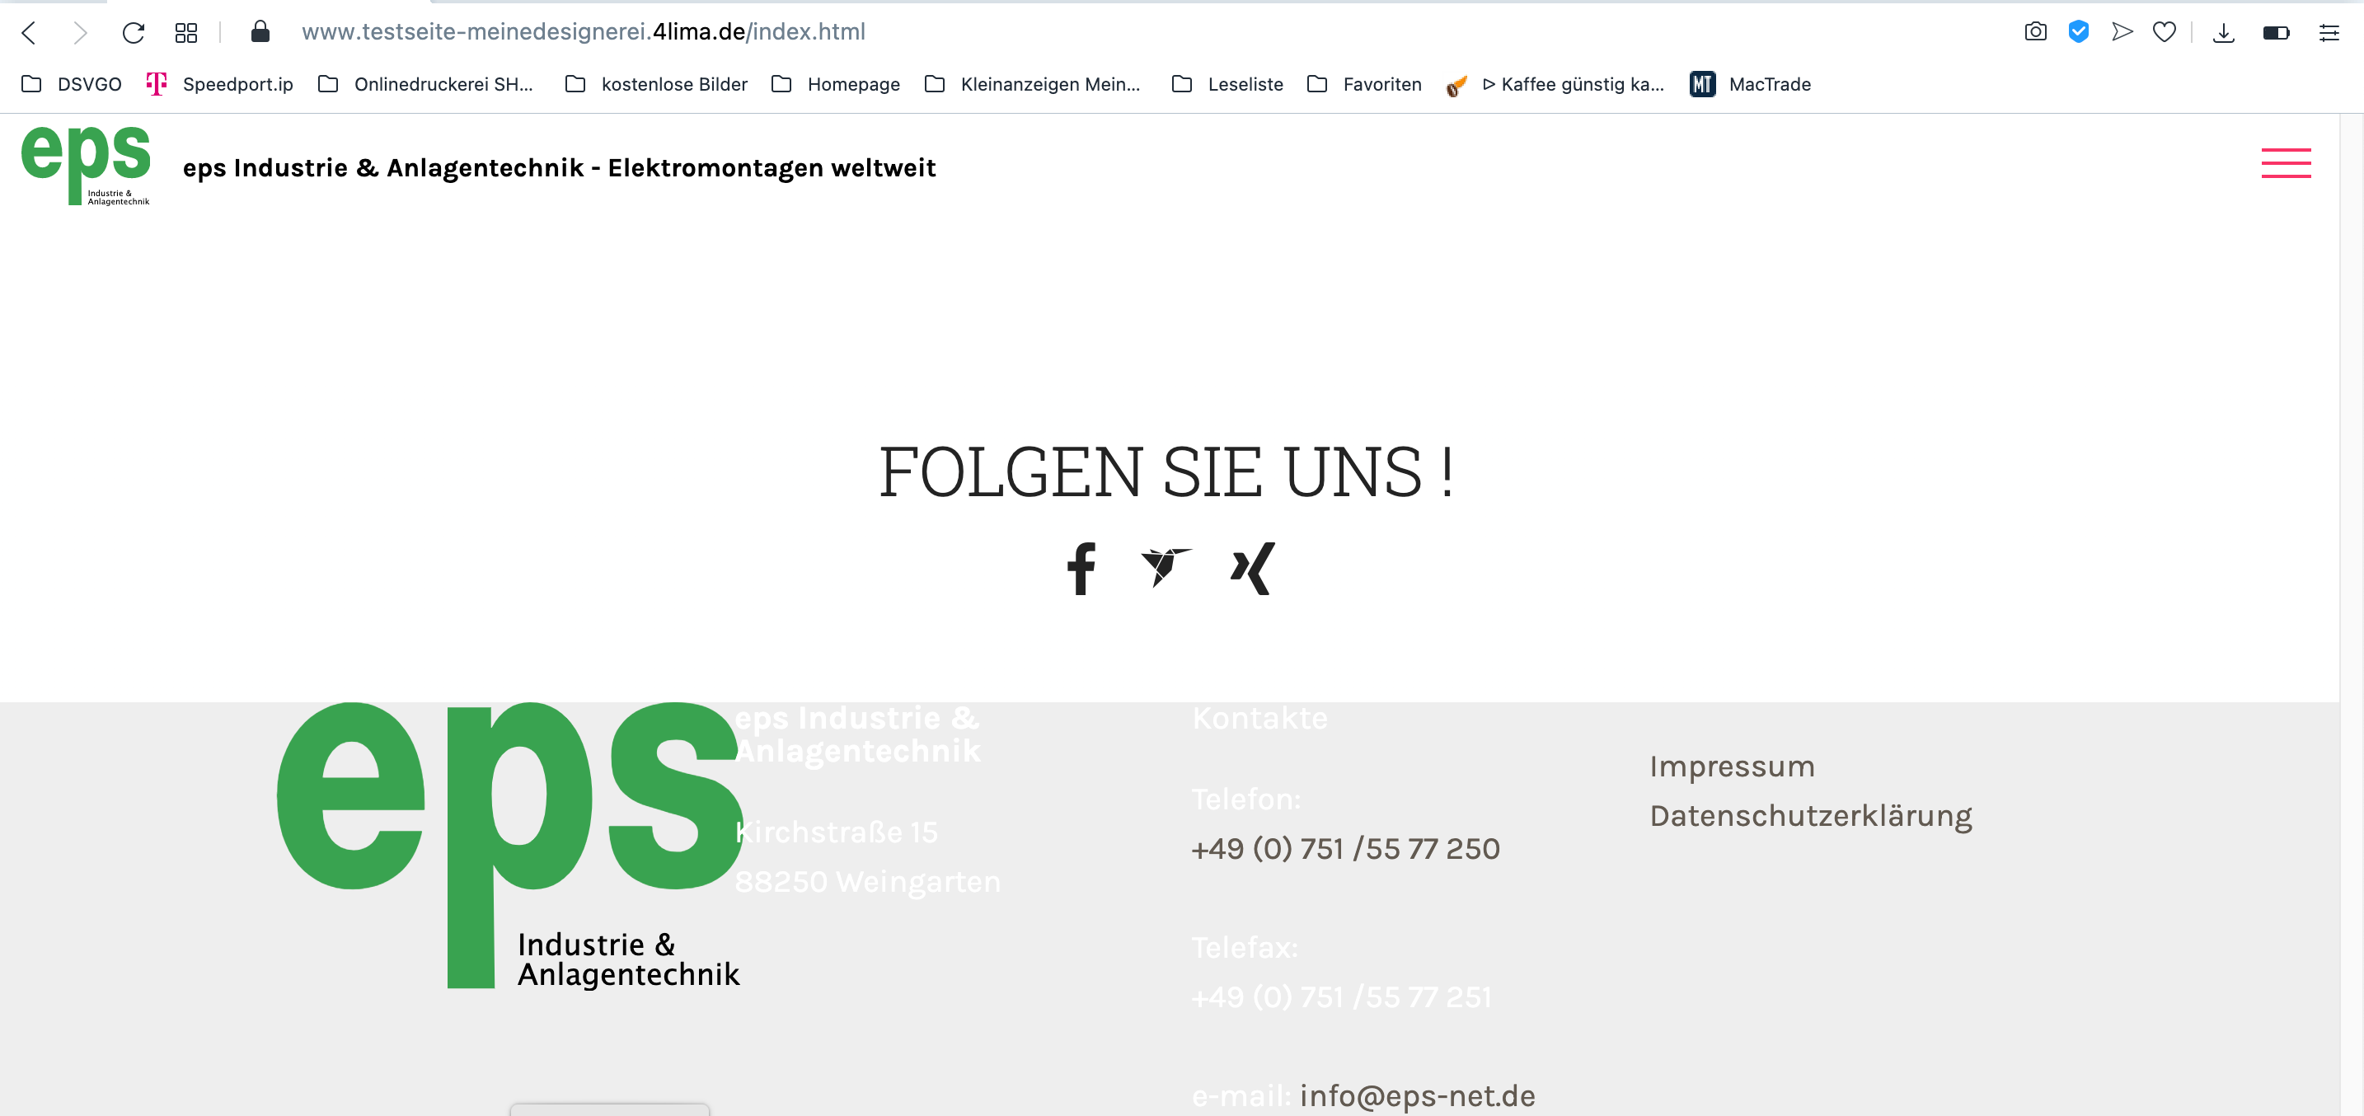The height and width of the screenshot is (1116, 2364).
Task: Go back with the browser back arrow
Action: pyautogui.click(x=30, y=33)
